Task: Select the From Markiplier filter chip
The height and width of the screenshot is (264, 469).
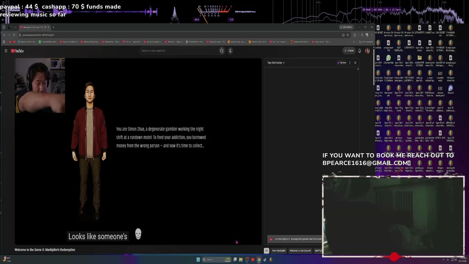Action: tap(278, 251)
